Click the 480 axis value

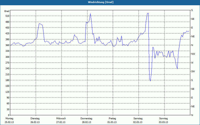(7, 22)
